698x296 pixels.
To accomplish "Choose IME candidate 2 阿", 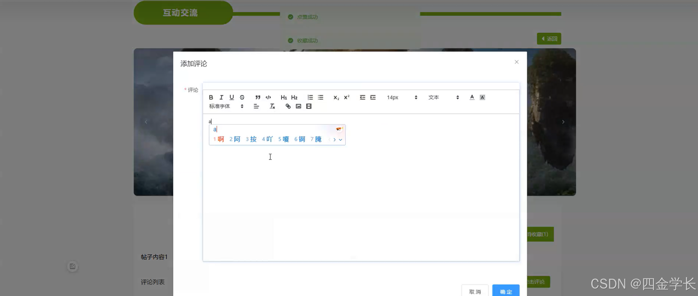I will point(235,139).
